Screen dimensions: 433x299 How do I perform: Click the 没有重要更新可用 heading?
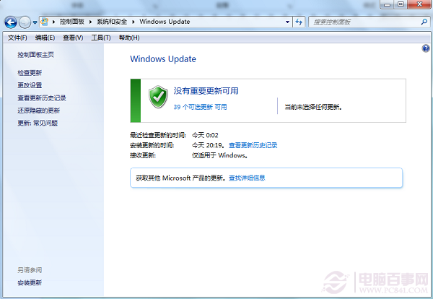(x=206, y=91)
